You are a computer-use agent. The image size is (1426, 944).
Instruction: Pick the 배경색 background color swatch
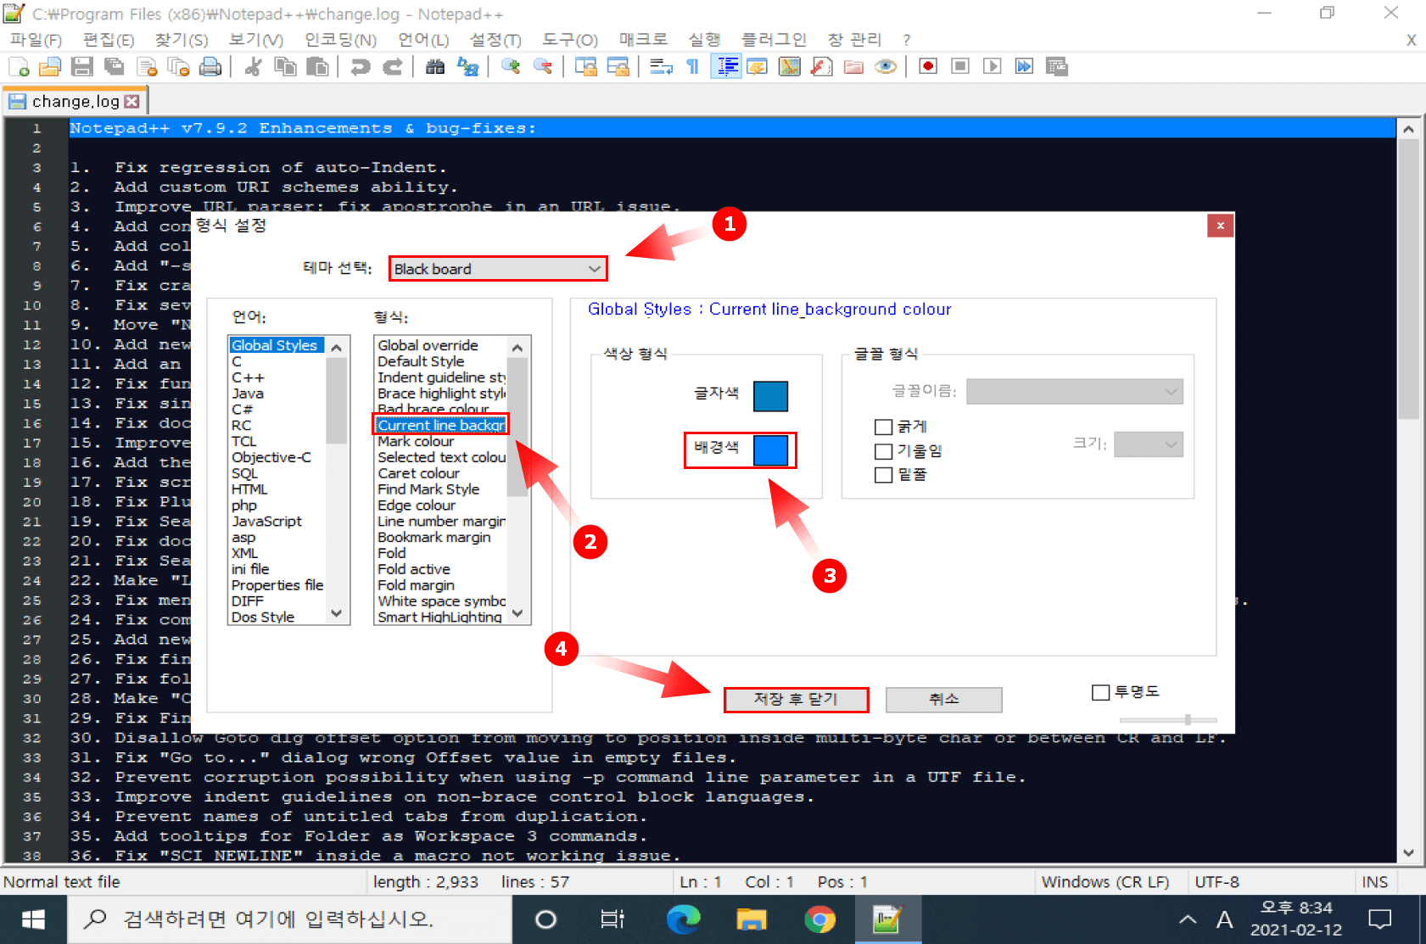[x=770, y=450]
